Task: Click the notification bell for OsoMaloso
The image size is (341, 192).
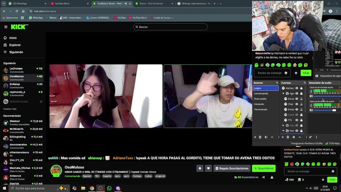Action: (200, 168)
